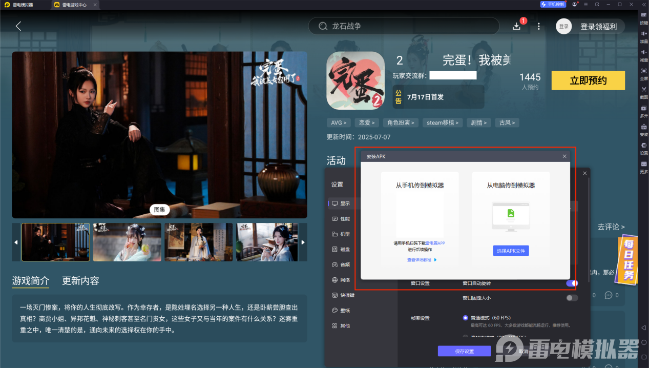Close the 设置 settings window

pyautogui.click(x=584, y=173)
